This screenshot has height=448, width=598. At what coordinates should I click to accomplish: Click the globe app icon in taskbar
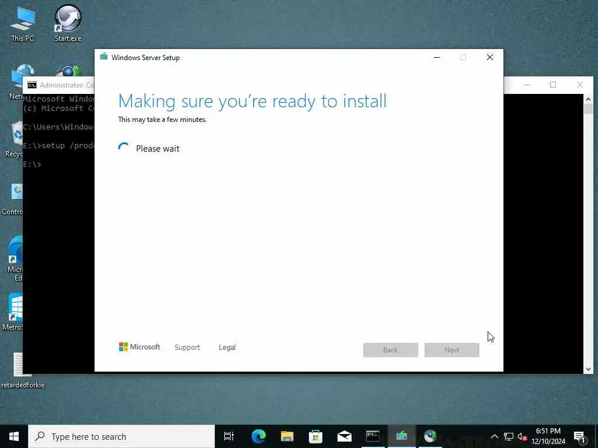coord(430,436)
